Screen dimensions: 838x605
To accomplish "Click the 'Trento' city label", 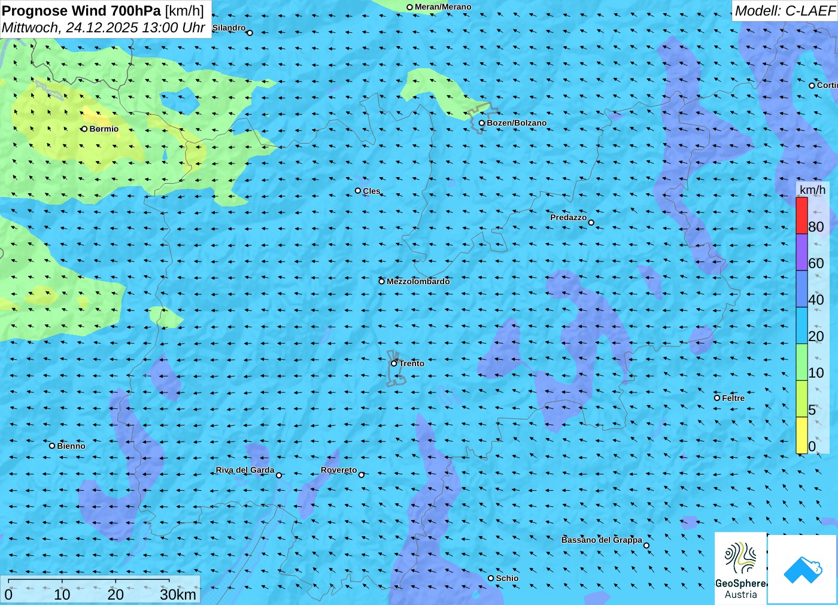I will click(412, 363).
